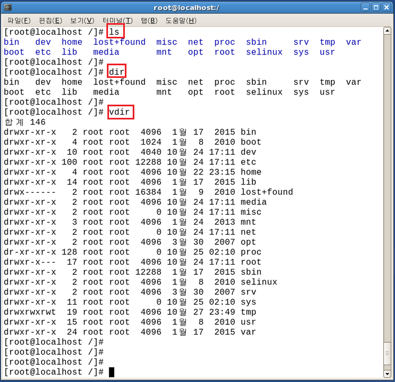Open the 파일(F) menu
This screenshot has width=395, height=382.
coord(19,20)
